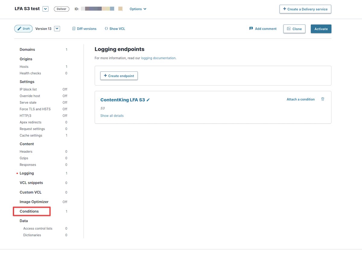
Task: Click the Logging endpoints heading
Action: pos(119,49)
